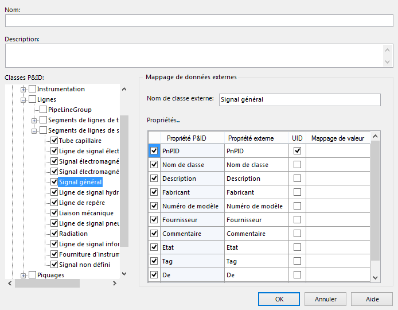Expand the Instrumentation tree node
Screen dimensions: 398x310
(24, 89)
